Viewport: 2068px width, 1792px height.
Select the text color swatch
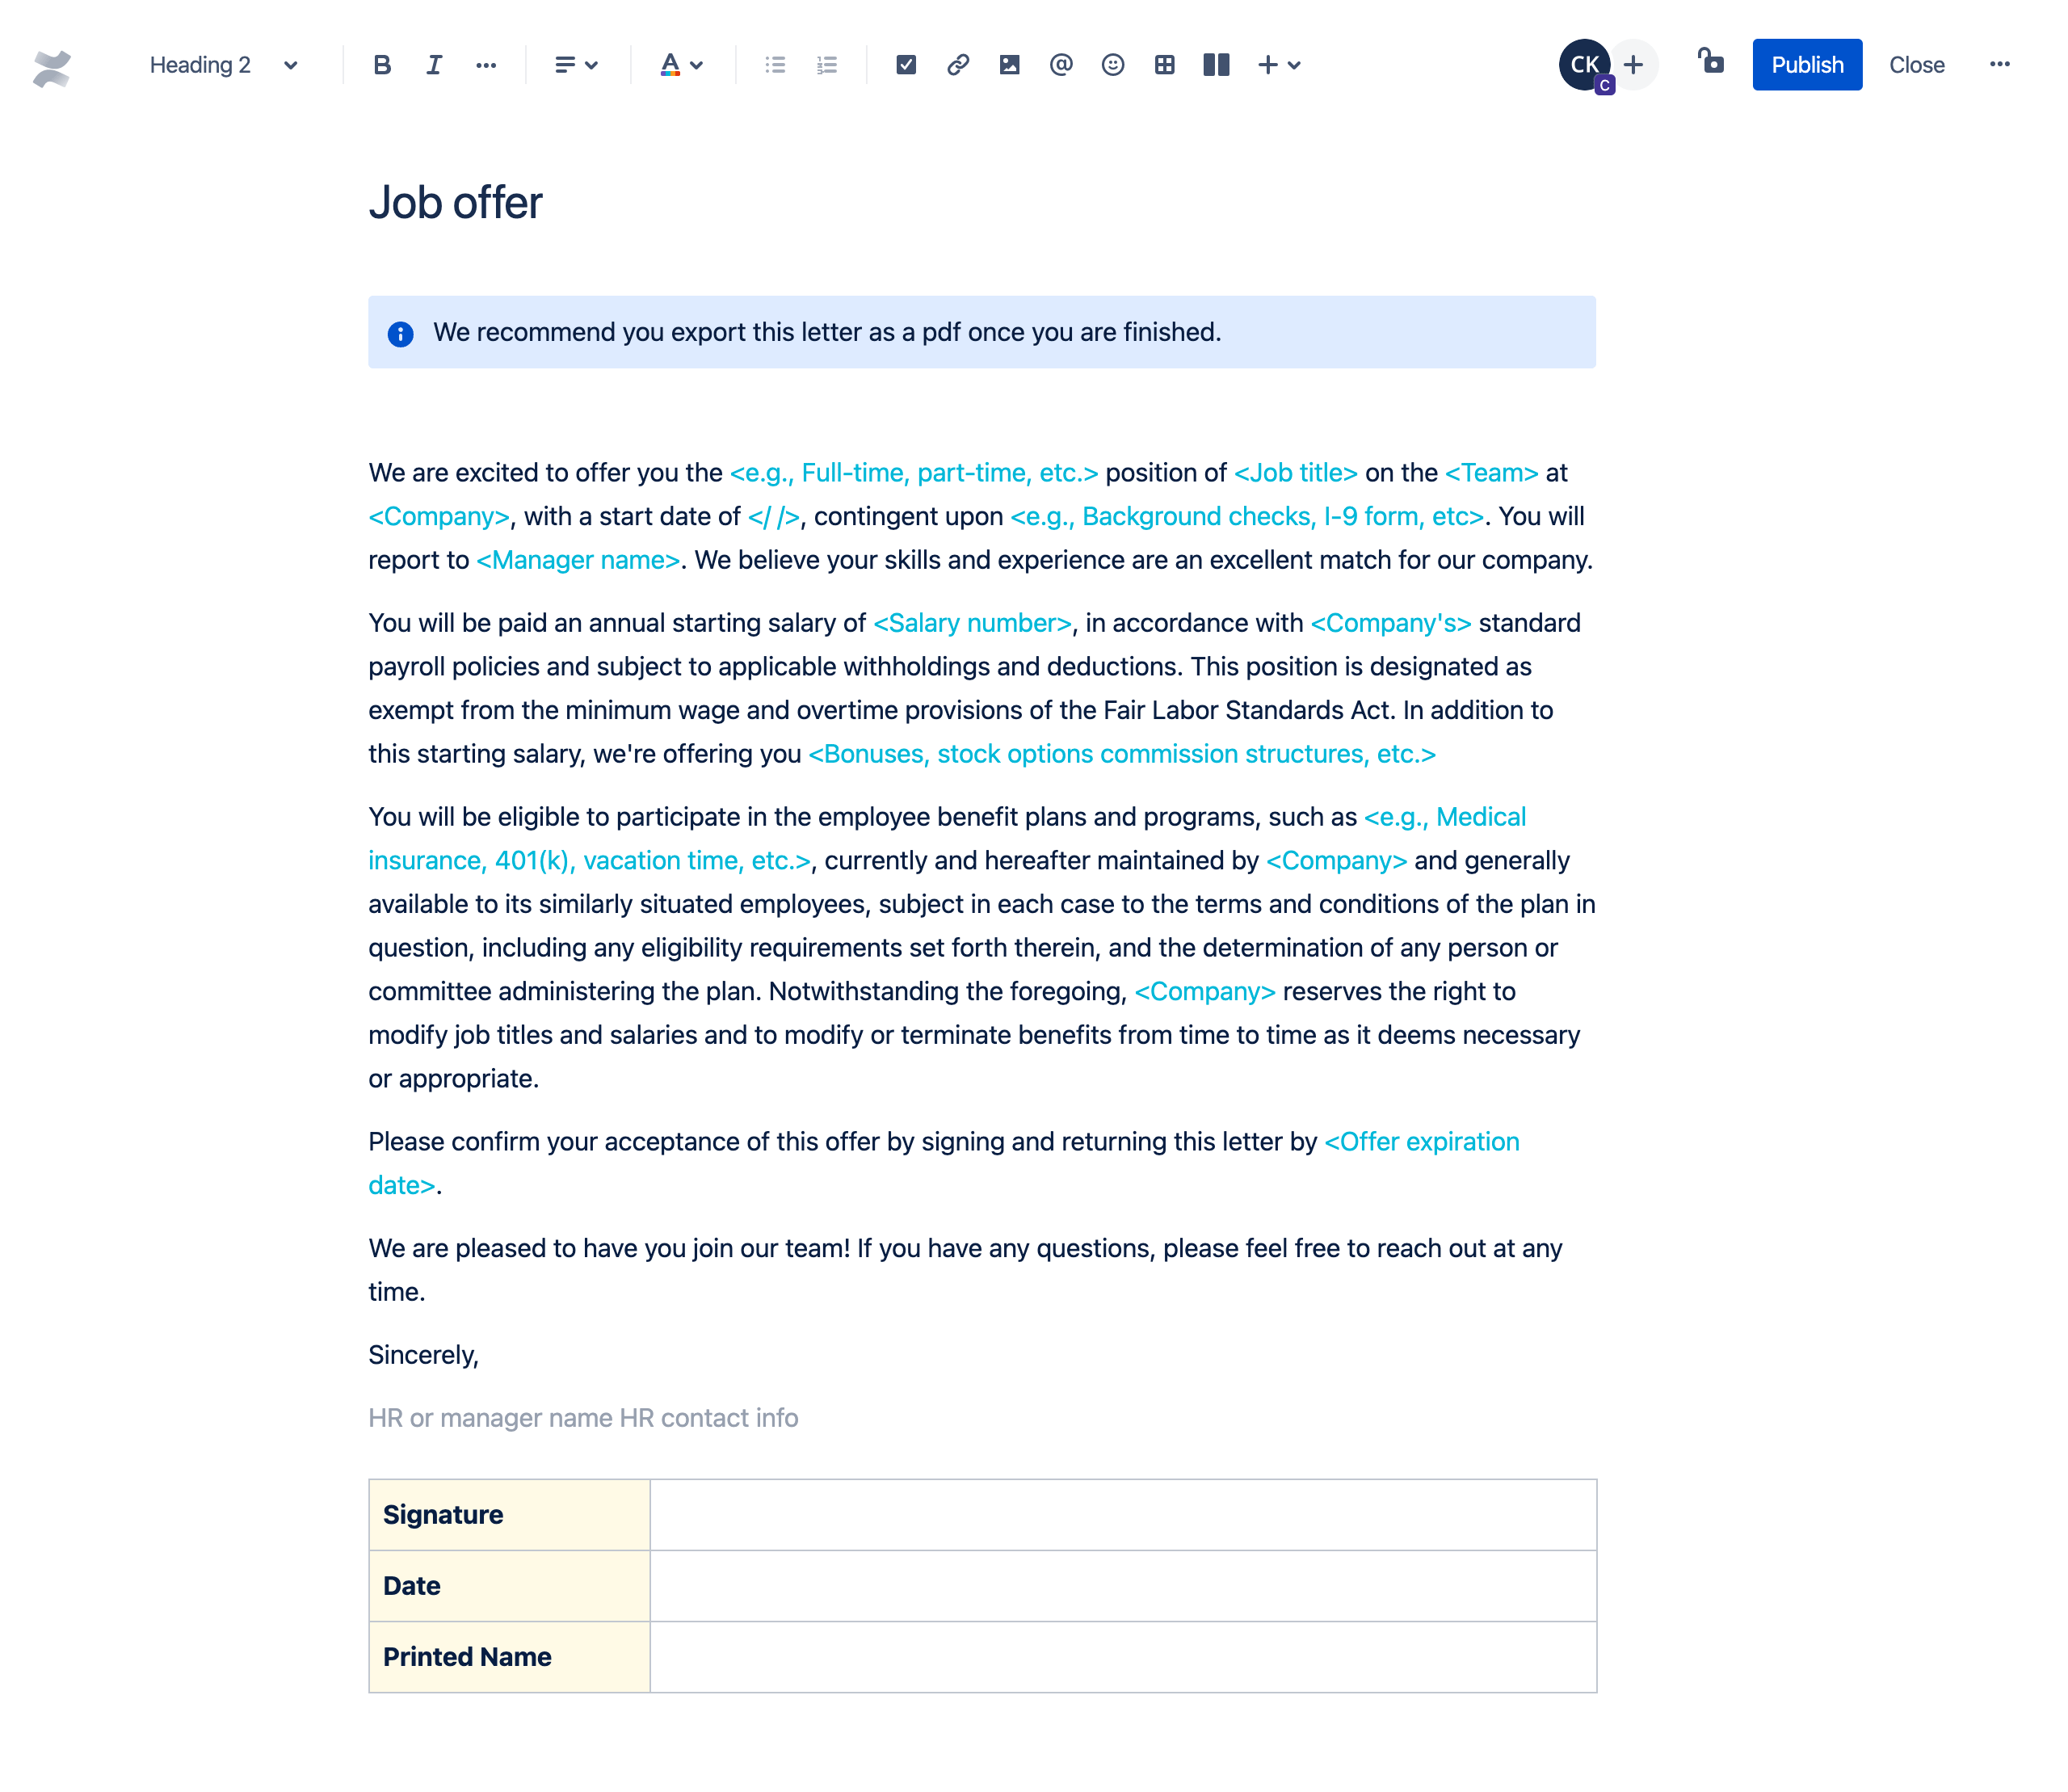coord(670,65)
